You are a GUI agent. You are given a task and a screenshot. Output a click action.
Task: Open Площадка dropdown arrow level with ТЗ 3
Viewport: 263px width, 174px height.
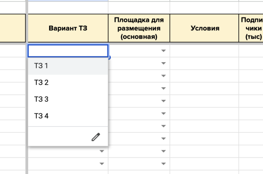coord(163,101)
